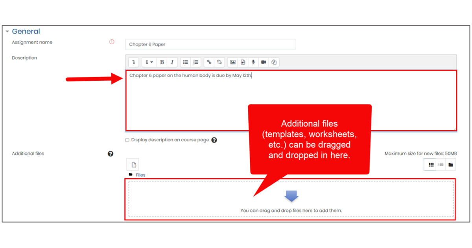
Task: Open the Add file picker
Action: (x=133, y=164)
